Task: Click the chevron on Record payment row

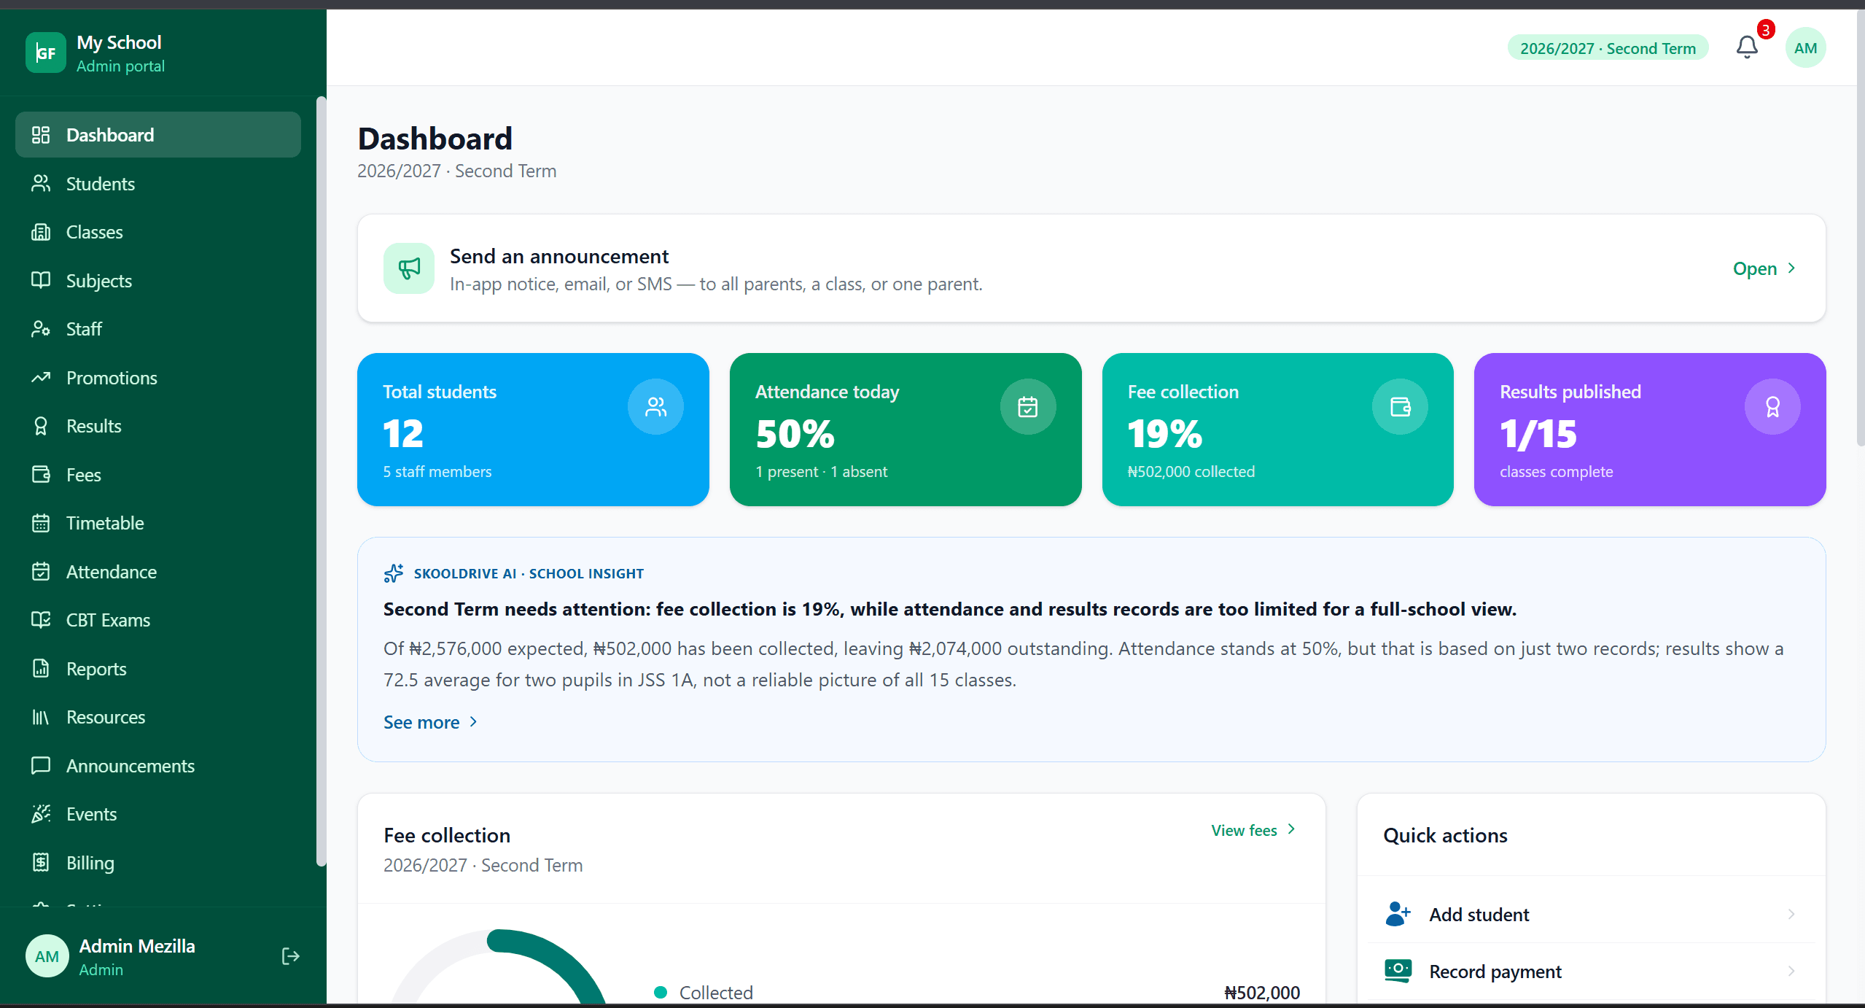Action: pyautogui.click(x=1791, y=971)
